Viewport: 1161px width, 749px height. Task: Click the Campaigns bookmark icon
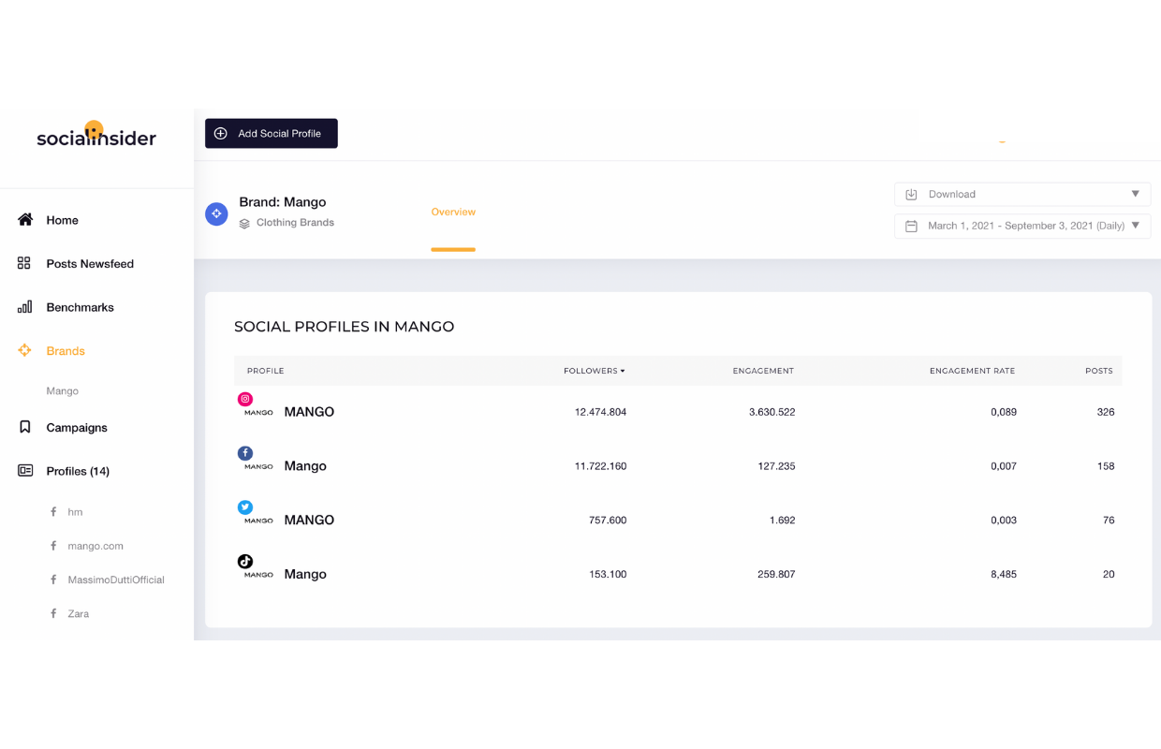tap(25, 427)
